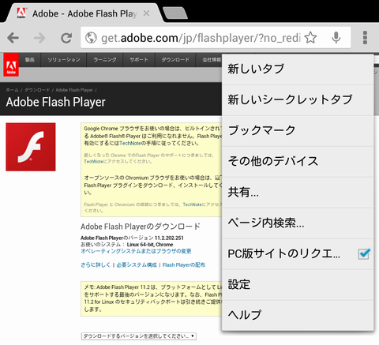Click the 必要システム構成 link
379x345 pixels.
(137, 265)
